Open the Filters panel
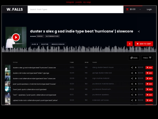This screenshot has width=158, height=119. pos(147,58)
